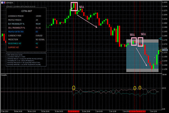169x113 pixels.
Task: Click the 60.00 level label on indicator scale
Action: pyautogui.click(x=164, y=88)
